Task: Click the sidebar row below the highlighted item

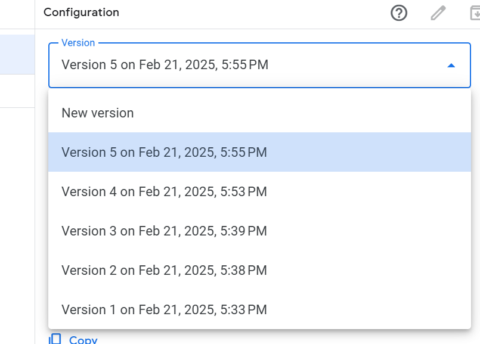Action: tap(17, 91)
